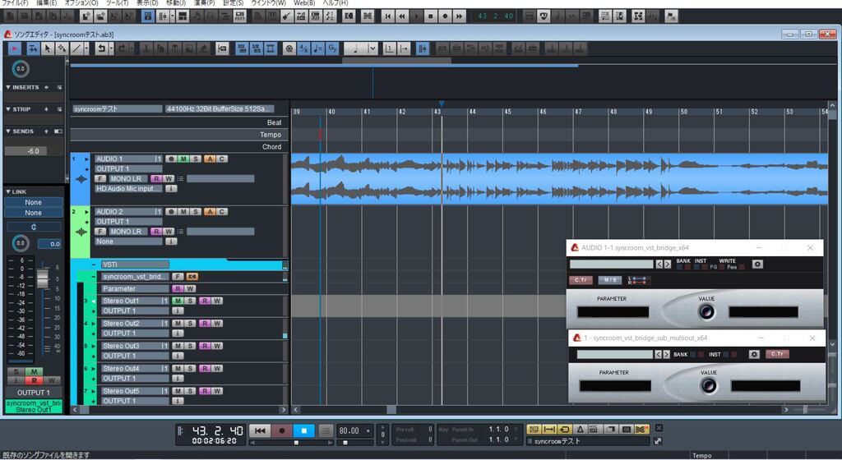
Task: Click rewind-to-start in the top toolbar
Action: click(x=387, y=16)
